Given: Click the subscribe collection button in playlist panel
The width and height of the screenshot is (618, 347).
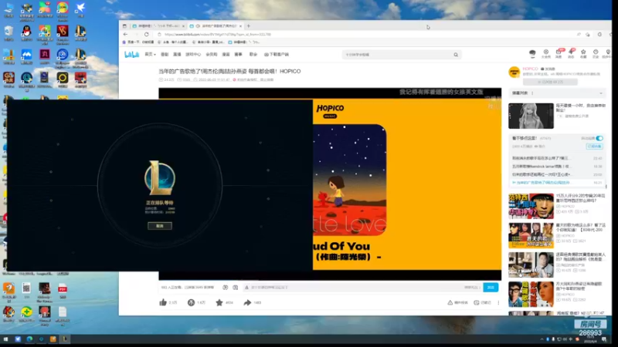Looking at the screenshot, I should click(x=594, y=146).
